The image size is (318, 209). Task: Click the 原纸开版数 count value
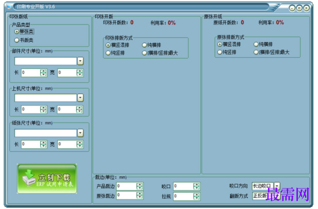click(x=242, y=22)
